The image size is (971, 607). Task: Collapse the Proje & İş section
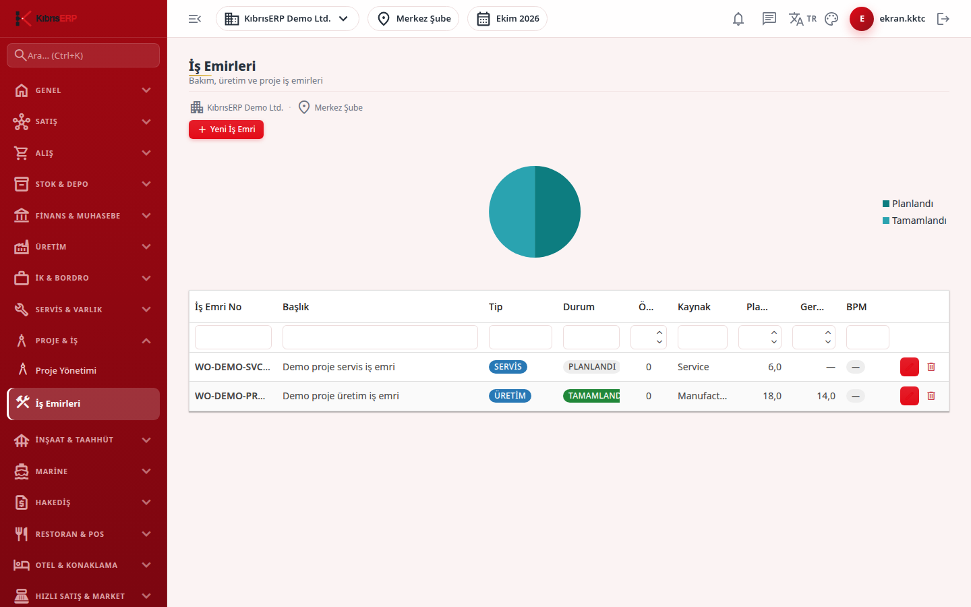click(84, 341)
